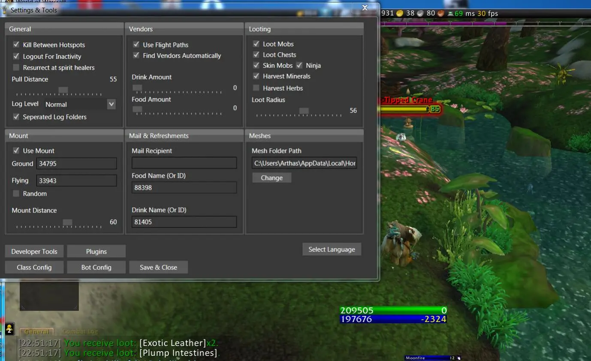Click the Ground mount ID field

tap(77, 164)
